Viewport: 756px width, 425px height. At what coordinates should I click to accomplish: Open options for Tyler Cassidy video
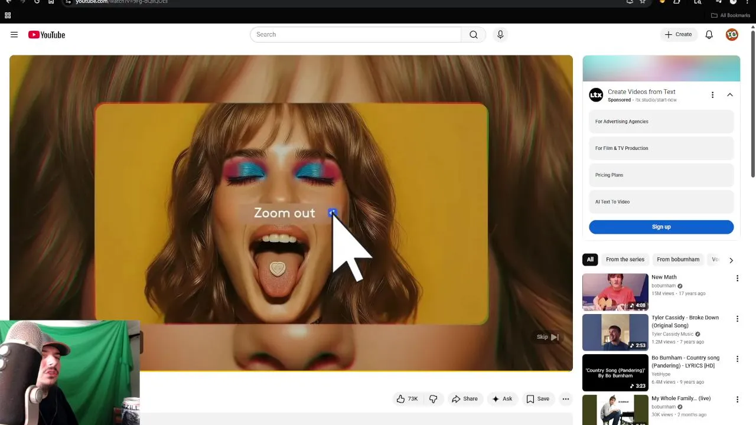click(737, 319)
